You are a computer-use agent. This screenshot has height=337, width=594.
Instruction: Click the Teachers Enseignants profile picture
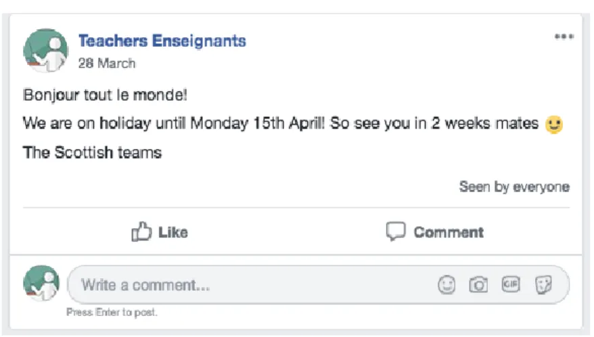click(46, 51)
